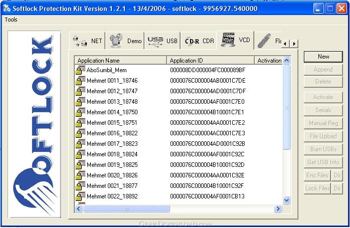
Task: Click Dir button next to Lock Files
Action: (x=337, y=188)
